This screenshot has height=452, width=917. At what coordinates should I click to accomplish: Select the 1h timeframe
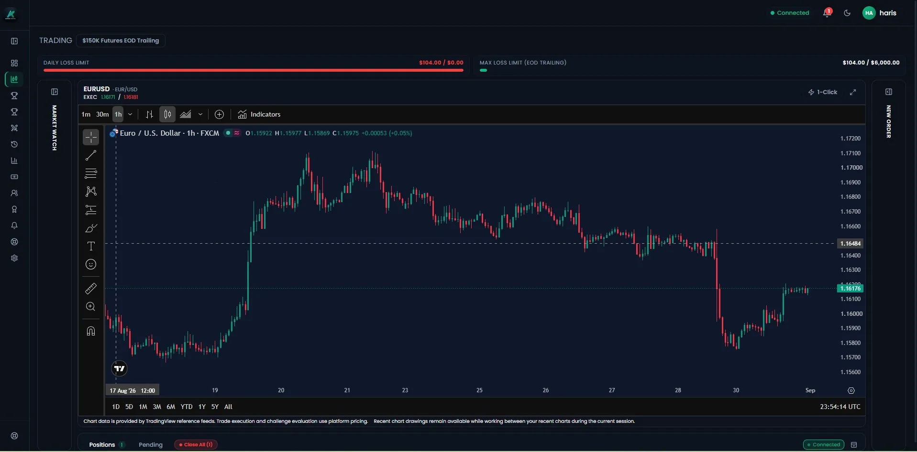click(x=118, y=114)
